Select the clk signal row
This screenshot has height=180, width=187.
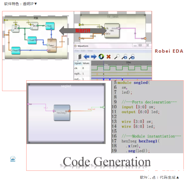82,68
